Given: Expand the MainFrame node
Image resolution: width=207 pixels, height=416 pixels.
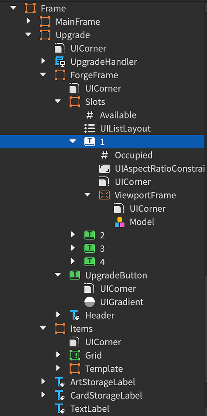Looking at the screenshot, I should tap(28, 21).
